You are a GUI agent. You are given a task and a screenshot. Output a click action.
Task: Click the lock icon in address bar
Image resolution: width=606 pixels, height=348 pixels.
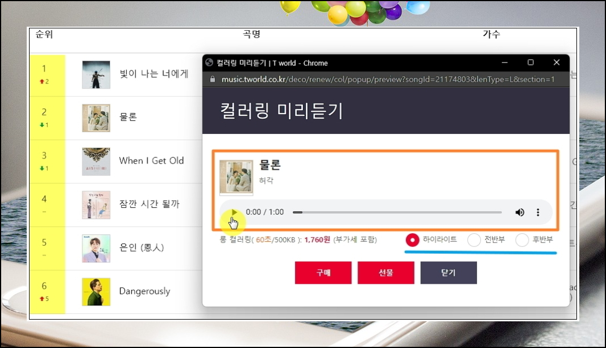pyautogui.click(x=212, y=79)
